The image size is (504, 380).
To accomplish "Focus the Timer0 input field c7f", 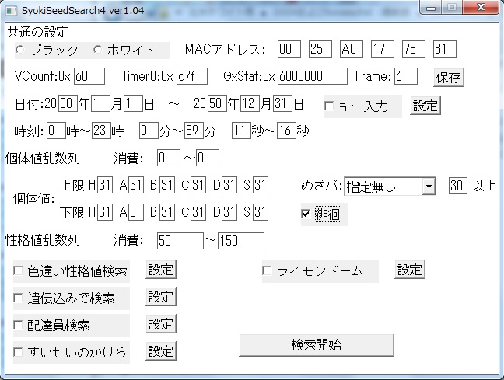I will 192,76.
